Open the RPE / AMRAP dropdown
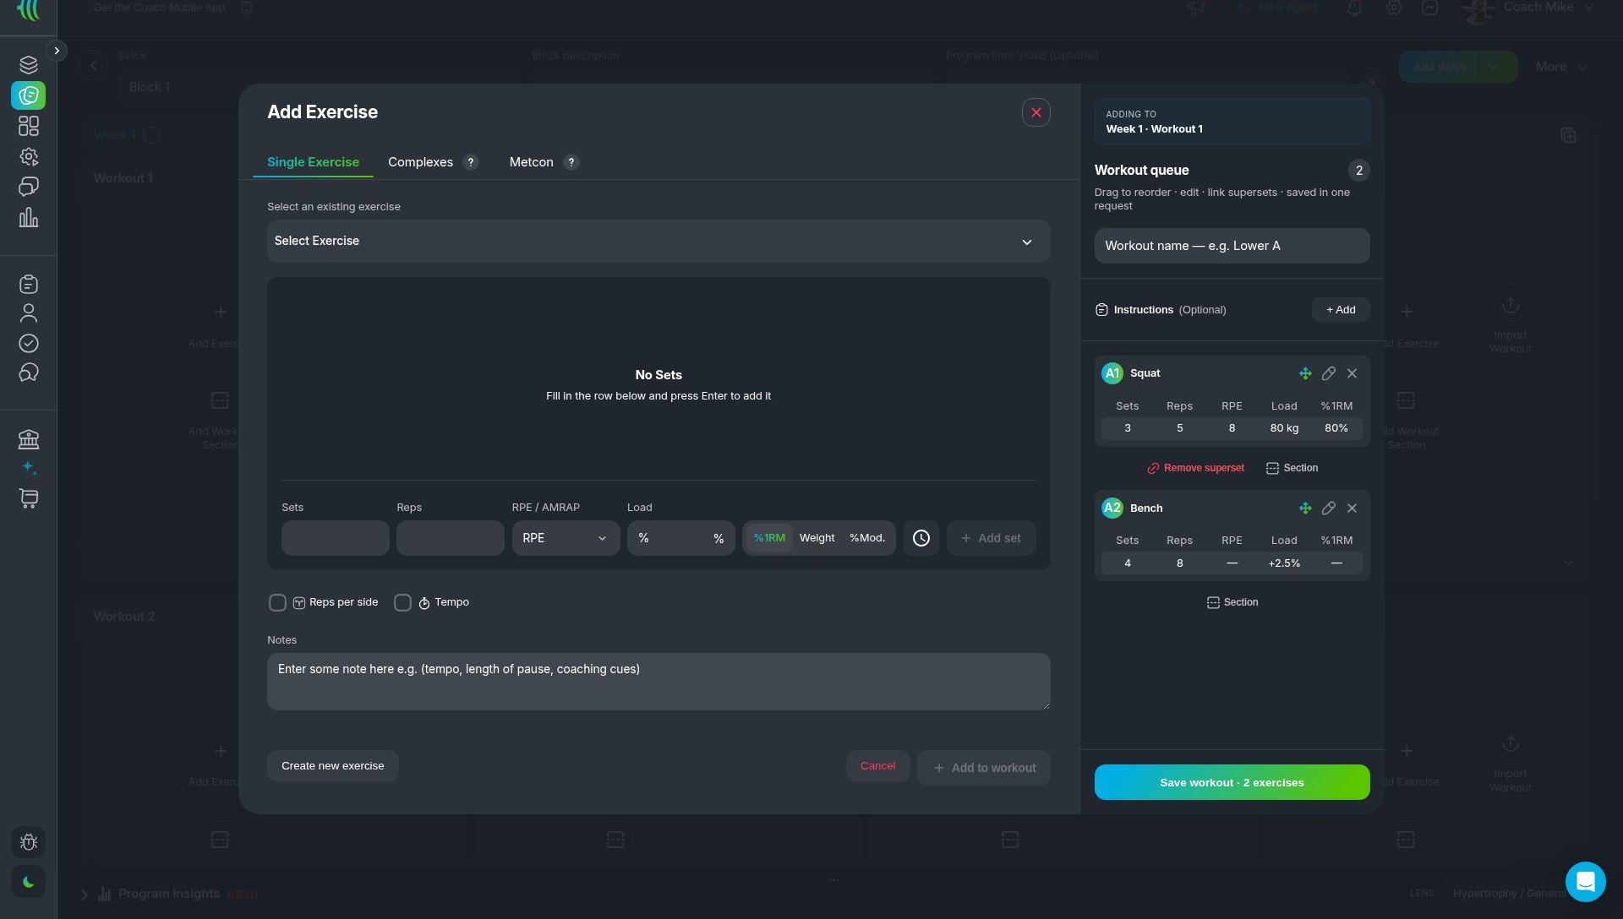This screenshot has height=919, width=1623. [x=566, y=538]
